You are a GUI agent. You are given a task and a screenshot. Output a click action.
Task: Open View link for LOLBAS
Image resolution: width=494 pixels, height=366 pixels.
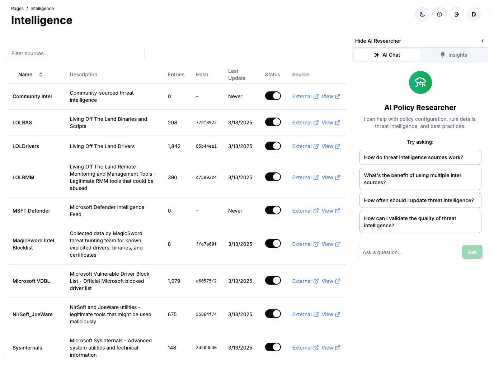(x=331, y=123)
